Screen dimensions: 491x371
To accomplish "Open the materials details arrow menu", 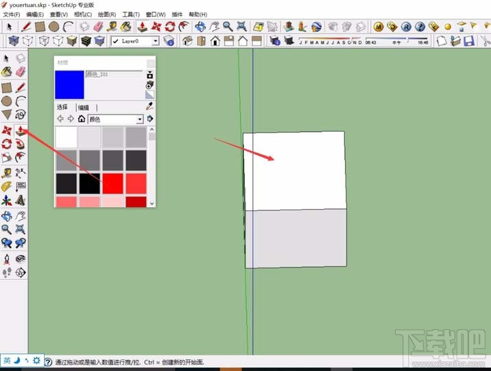I will [150, 119].
